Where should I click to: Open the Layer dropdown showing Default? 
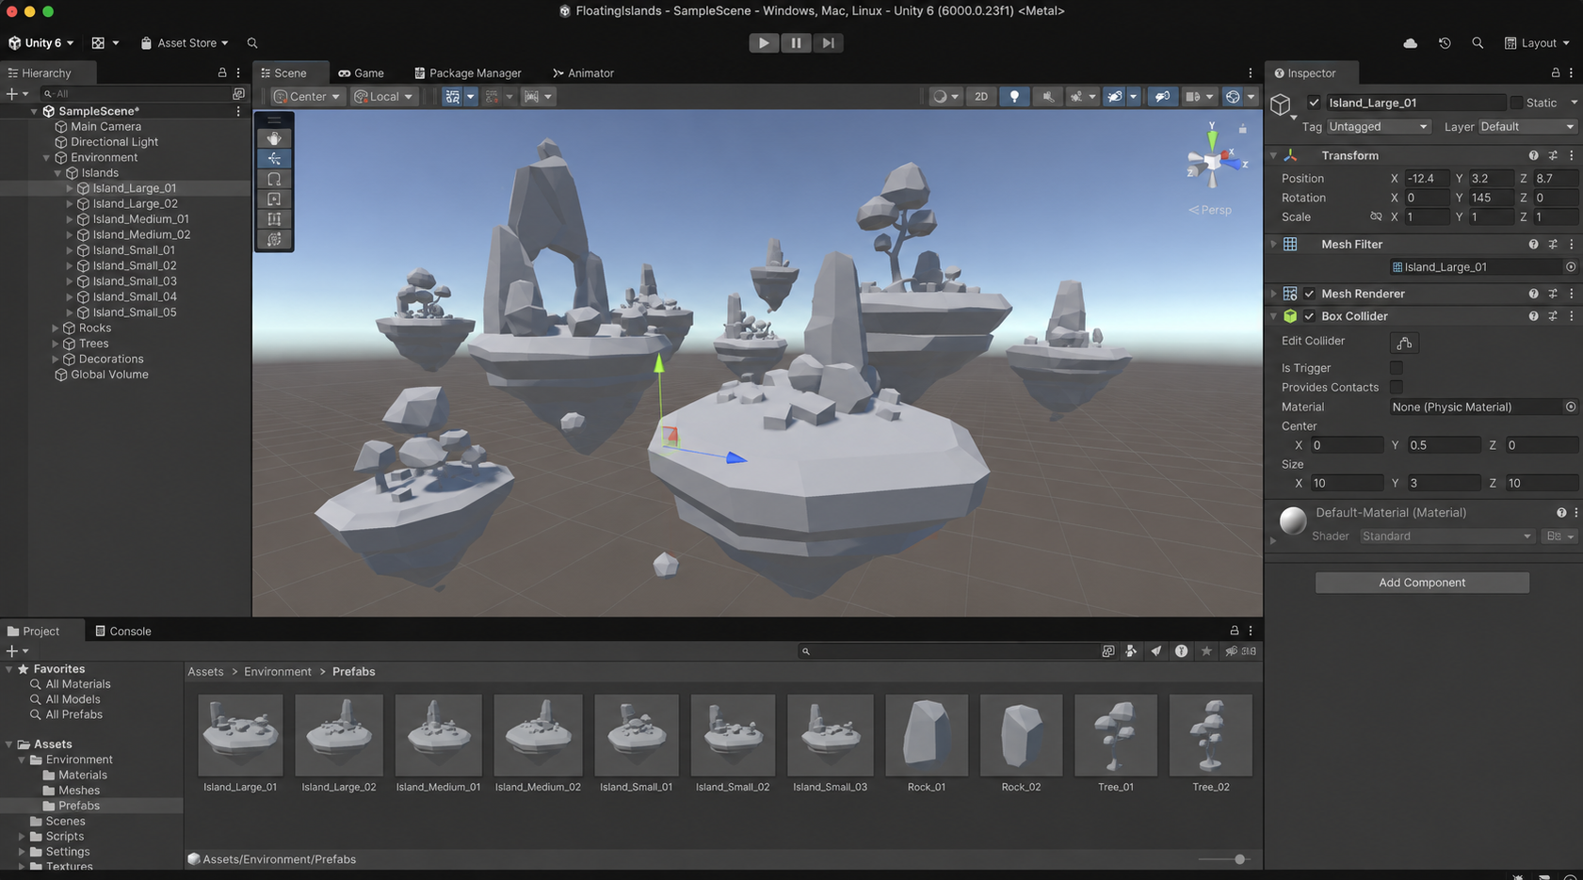coord(1527,127)
